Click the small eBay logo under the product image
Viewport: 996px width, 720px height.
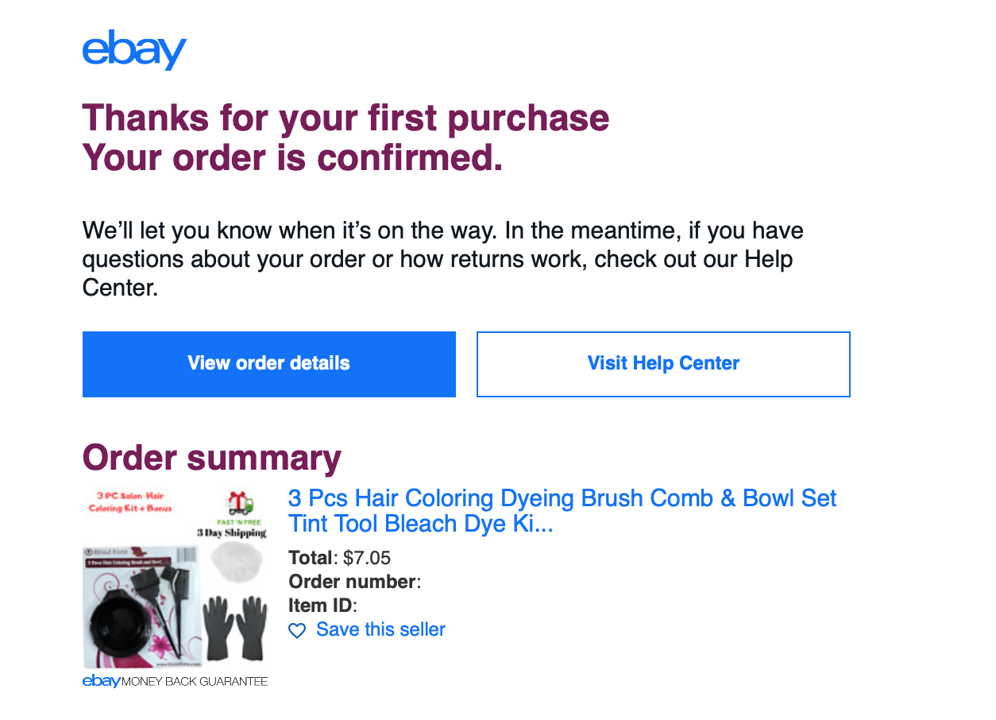point(101,681)
